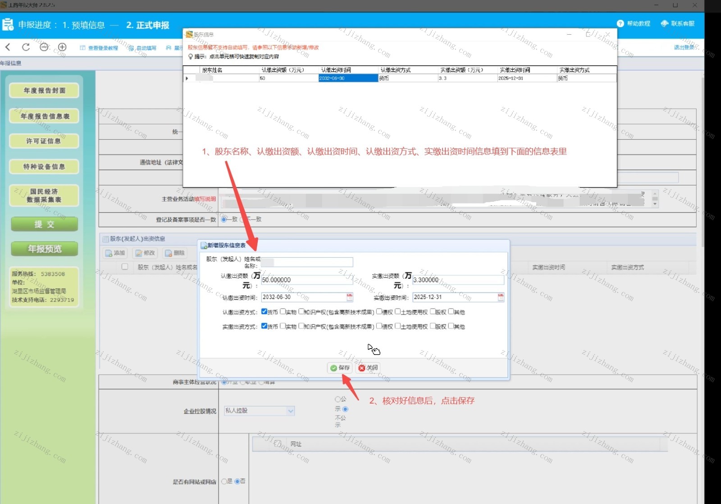The image size is (721, 504).
Task: Click 添加 button in shareholder section
Action: click(x=115, y=253)
